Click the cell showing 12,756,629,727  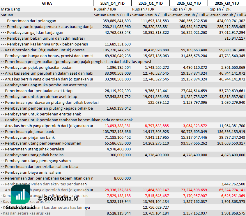(x=156, y=207)
